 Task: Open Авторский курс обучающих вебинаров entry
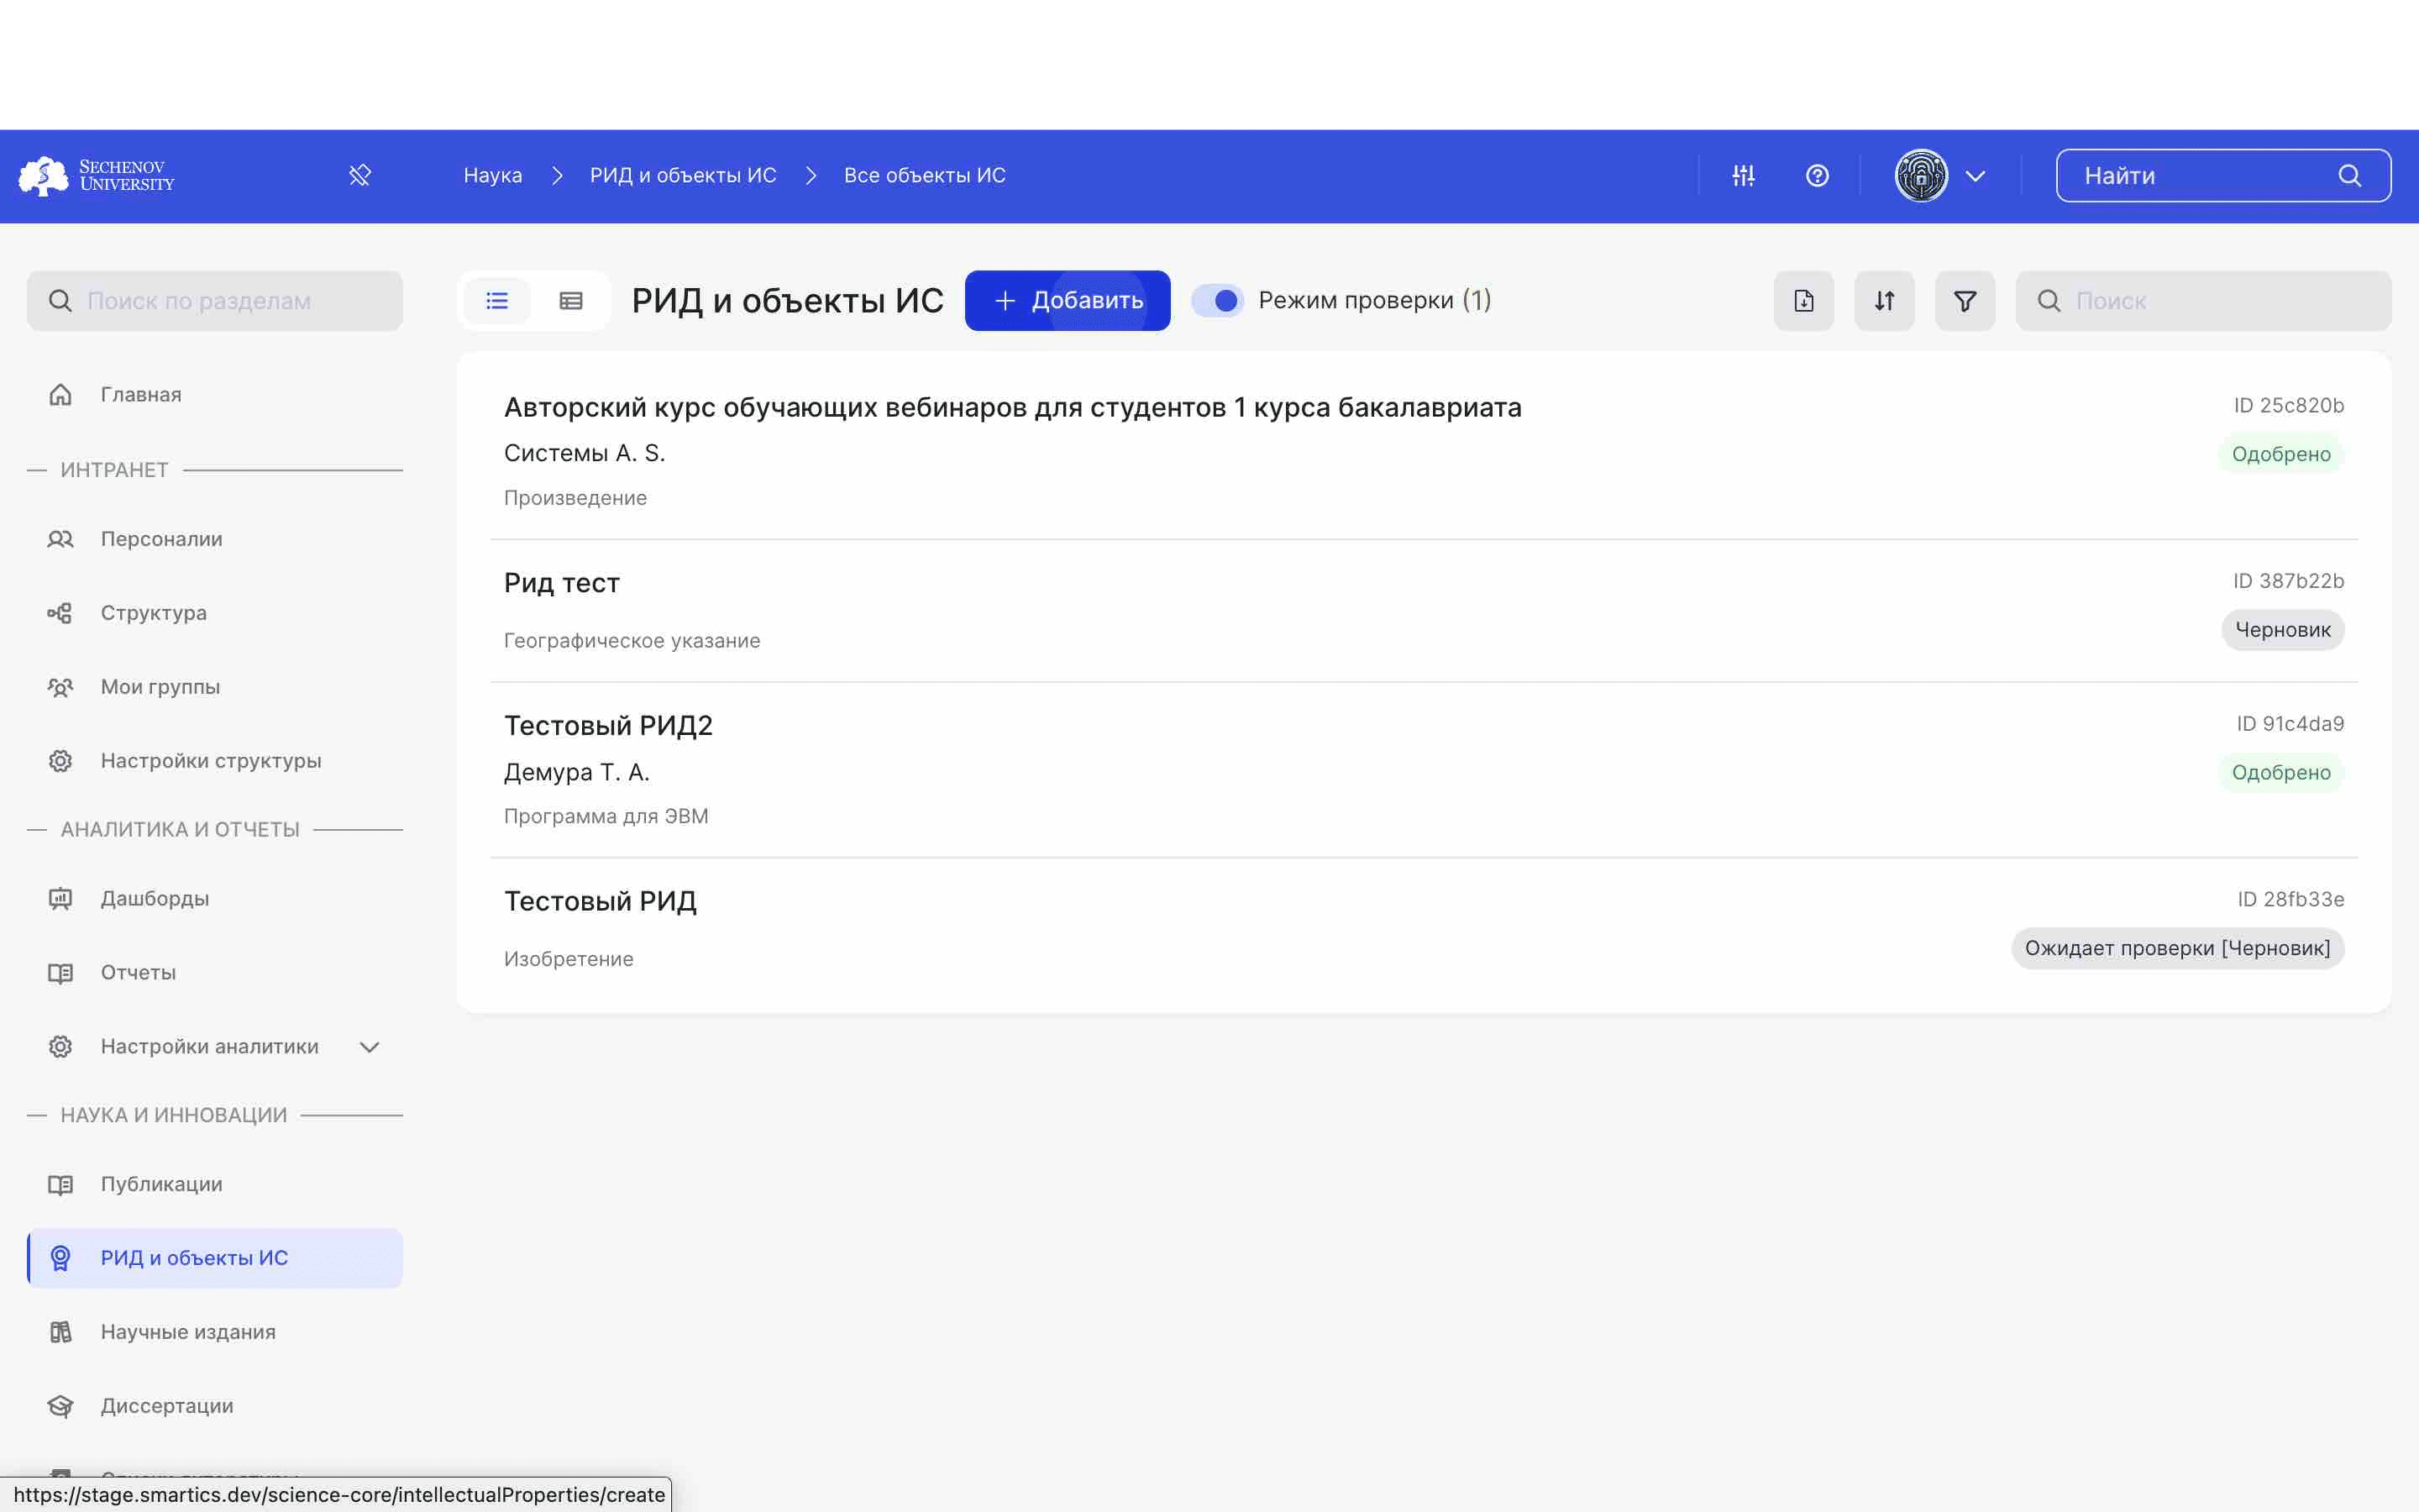tap(1013, 407)
